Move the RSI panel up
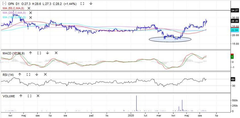Screen dimensions: 240x118 [x=20, y=74]
